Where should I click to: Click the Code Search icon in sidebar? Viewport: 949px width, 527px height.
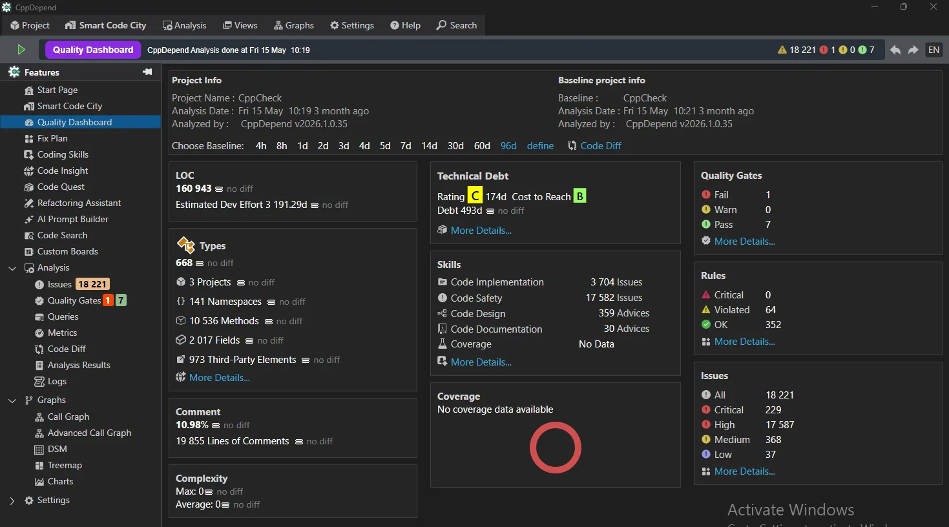tap(29, 236)
